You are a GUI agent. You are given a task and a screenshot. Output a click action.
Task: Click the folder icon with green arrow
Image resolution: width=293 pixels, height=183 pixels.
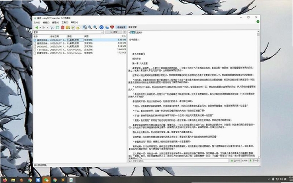73,27
